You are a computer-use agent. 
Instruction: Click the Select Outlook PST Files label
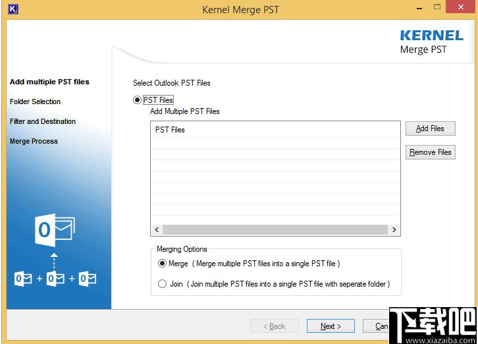(x=172, y=83)
